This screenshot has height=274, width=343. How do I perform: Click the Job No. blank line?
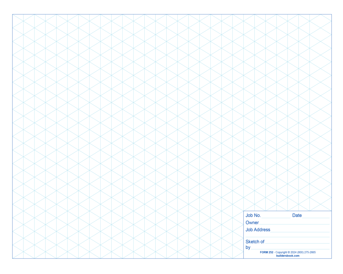coord(276,218)
